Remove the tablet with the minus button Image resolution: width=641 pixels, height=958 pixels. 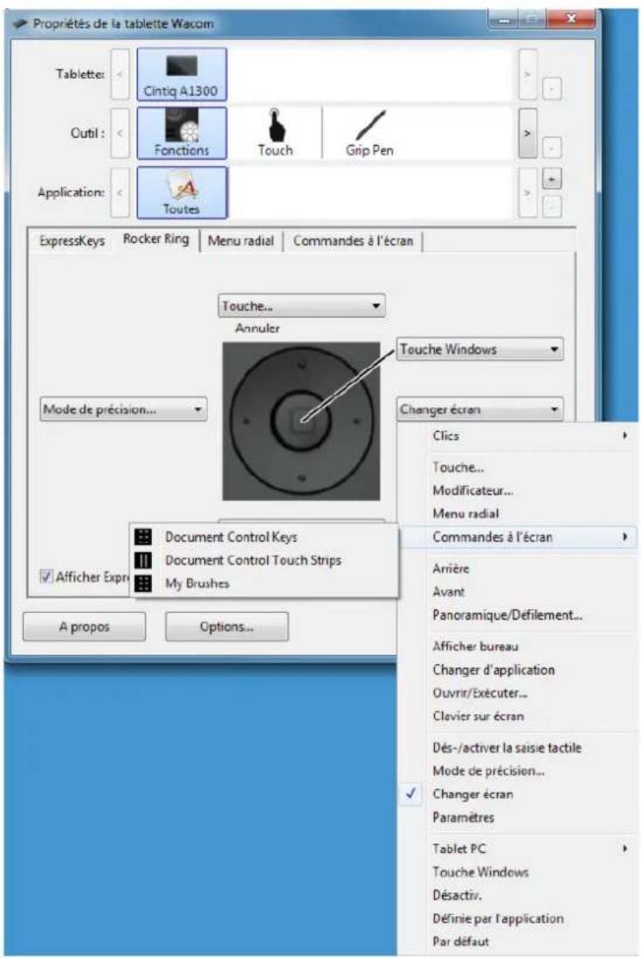551,89
